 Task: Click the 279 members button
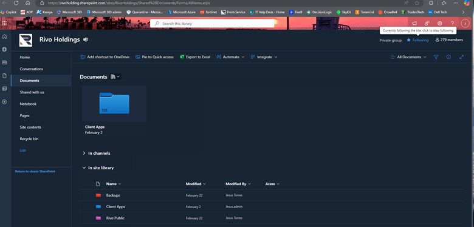tap(449, 40)
